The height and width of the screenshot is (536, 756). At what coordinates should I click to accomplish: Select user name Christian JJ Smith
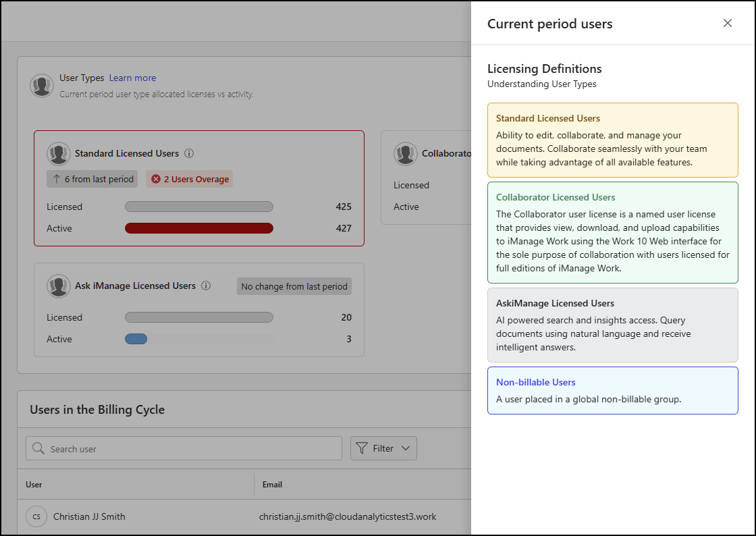pyautogui.click(x=89, y=516)
